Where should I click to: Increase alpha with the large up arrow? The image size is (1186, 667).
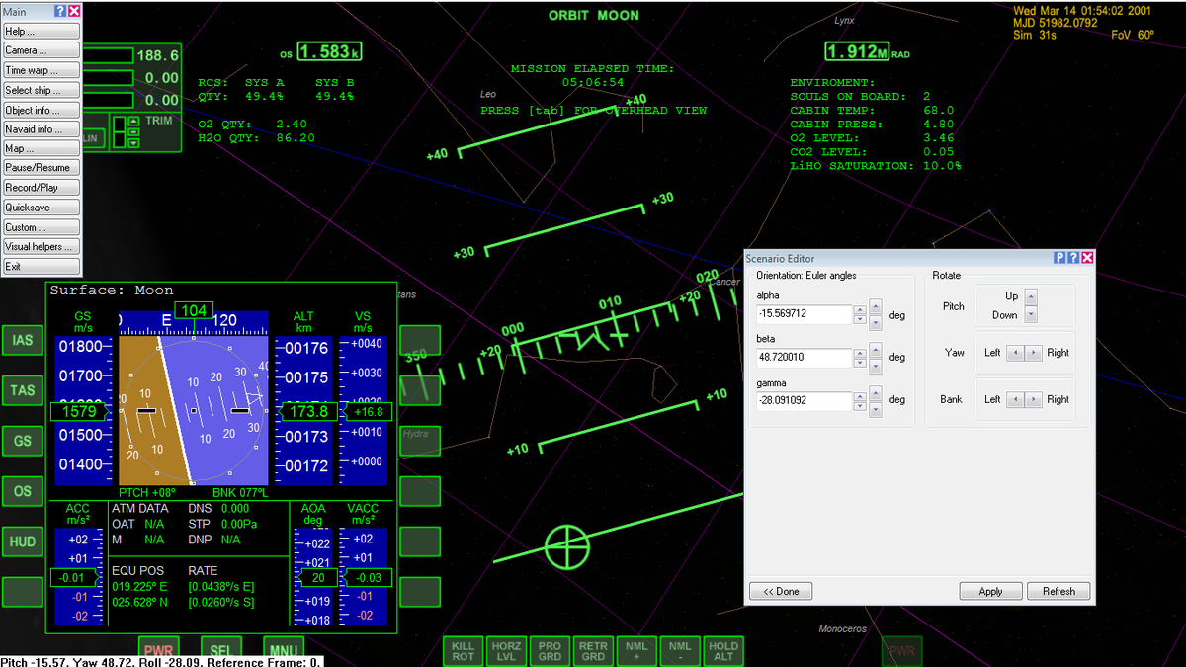pyautogui.click(x=876, y=306)
